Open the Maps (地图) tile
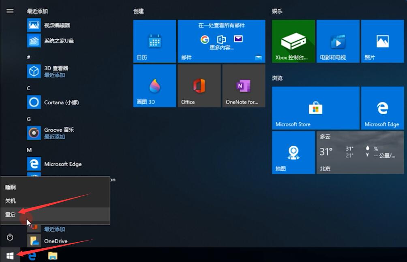407x262 pixels. coord(293,153)
